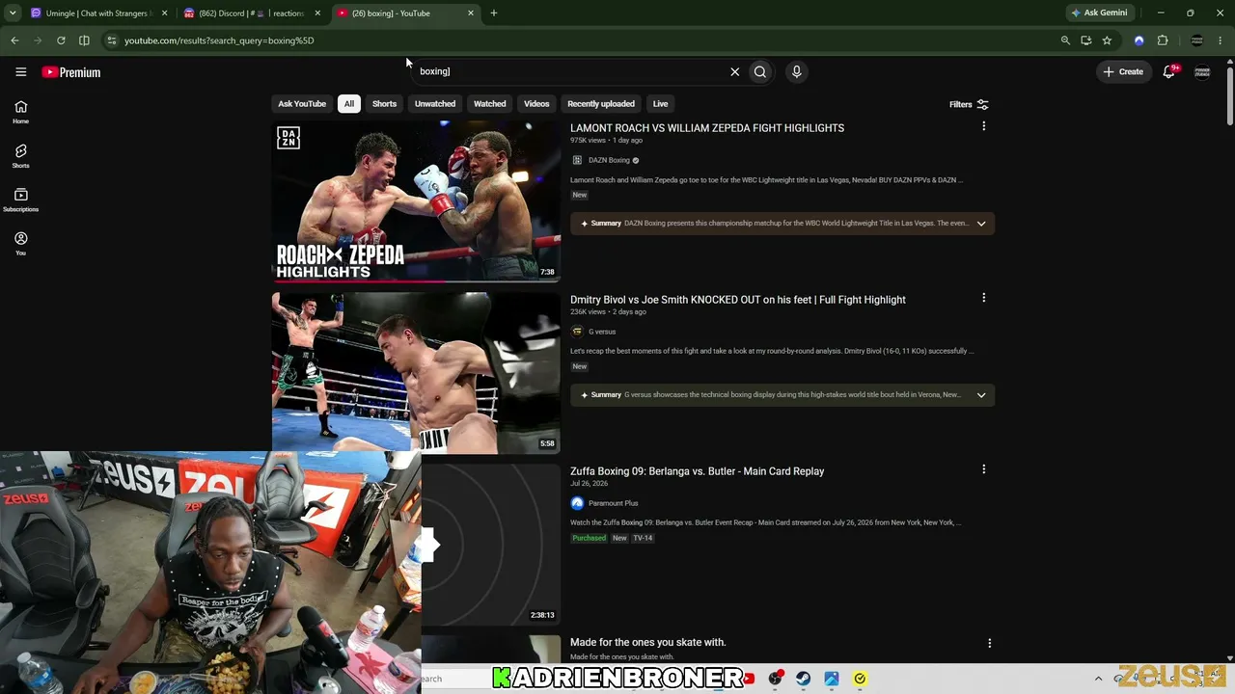Reload the current YouTube page
Viewport: 1235px width, 694px height.
click(61, 40)
